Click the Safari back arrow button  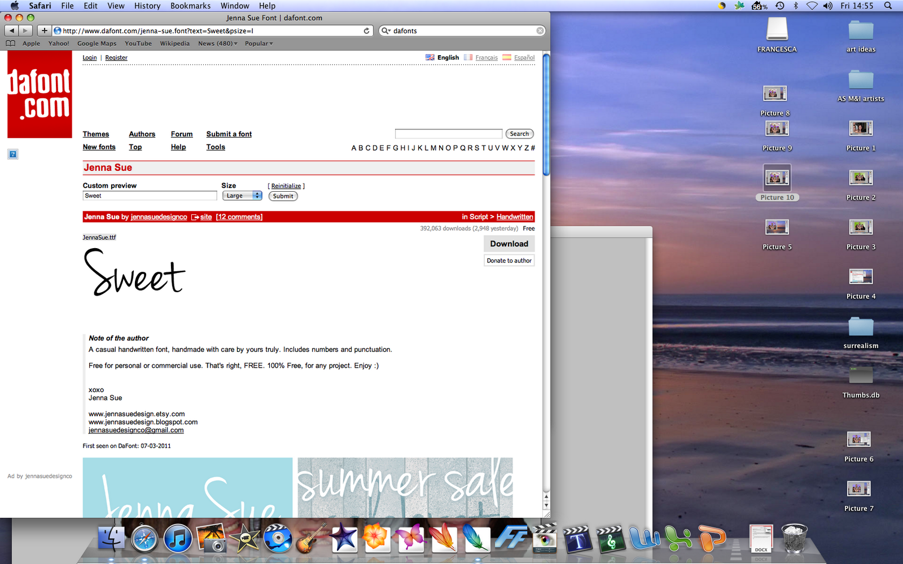(12, 30)
